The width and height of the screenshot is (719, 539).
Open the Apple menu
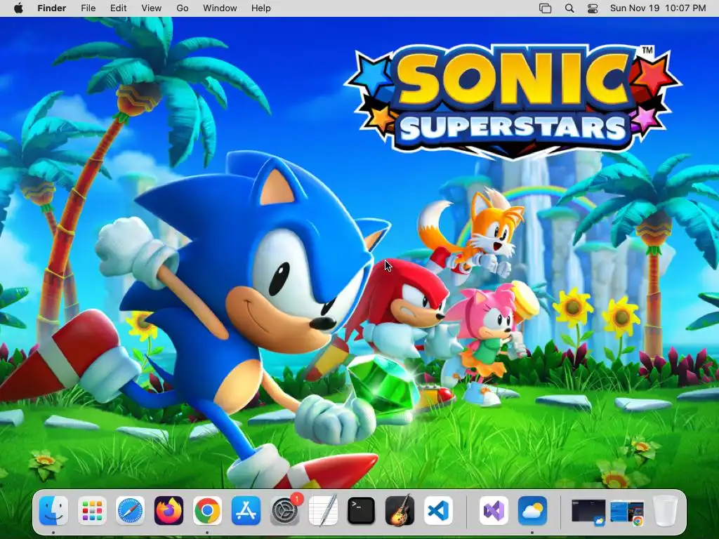point(18,8)
